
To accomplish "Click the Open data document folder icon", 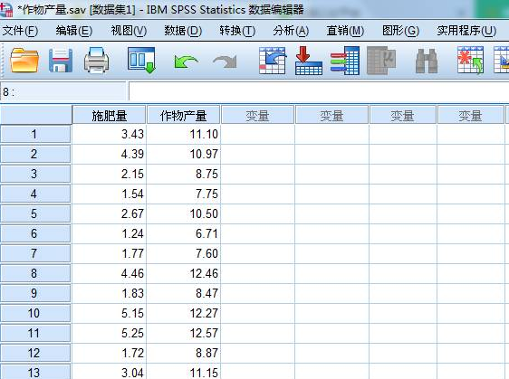I will click(24, 61).
